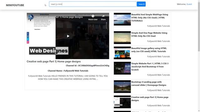Select title 'Beautiful image gallery using HTML only'
The height and width of the screenshot is (112, 200).
(x=149, y=50)
